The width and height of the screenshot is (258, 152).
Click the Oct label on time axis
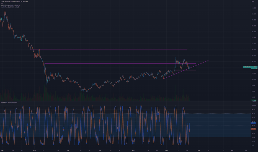[198, 151]
